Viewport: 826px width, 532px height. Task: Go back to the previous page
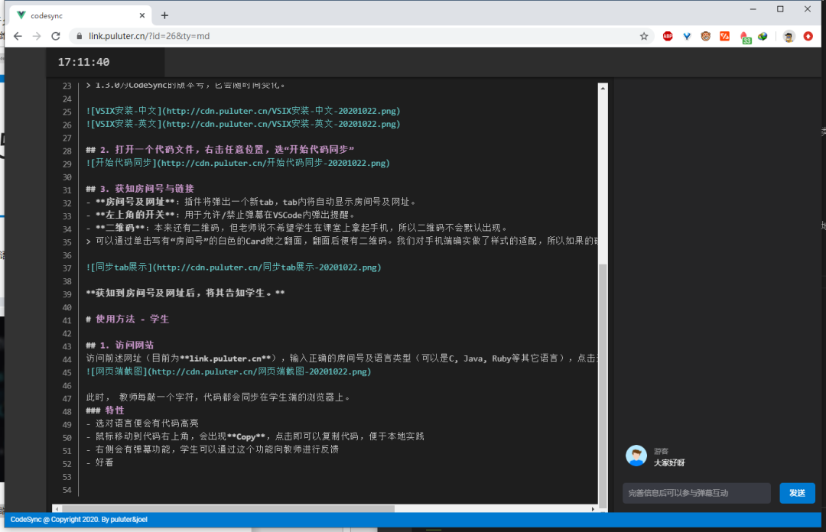pos(18,37)
